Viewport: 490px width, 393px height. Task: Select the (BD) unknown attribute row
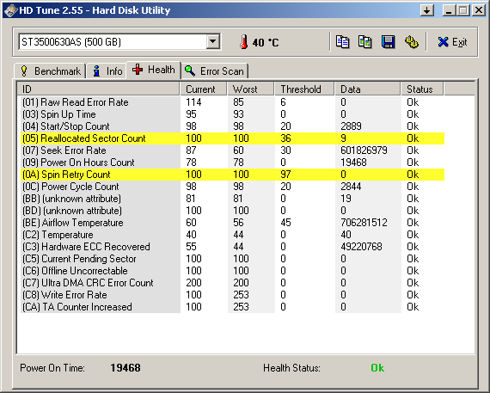(x=232, y=211)
